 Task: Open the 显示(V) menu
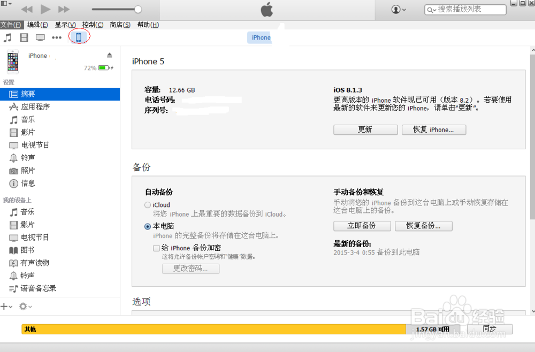click(65, 25)
